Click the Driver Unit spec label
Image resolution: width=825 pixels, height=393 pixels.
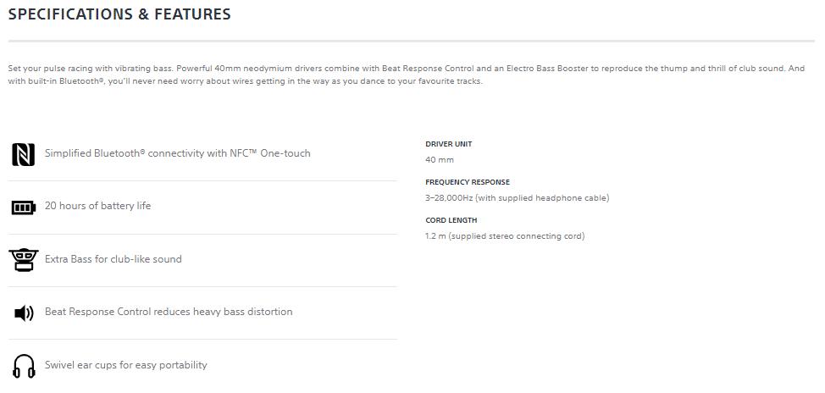(x=448, y=144)
